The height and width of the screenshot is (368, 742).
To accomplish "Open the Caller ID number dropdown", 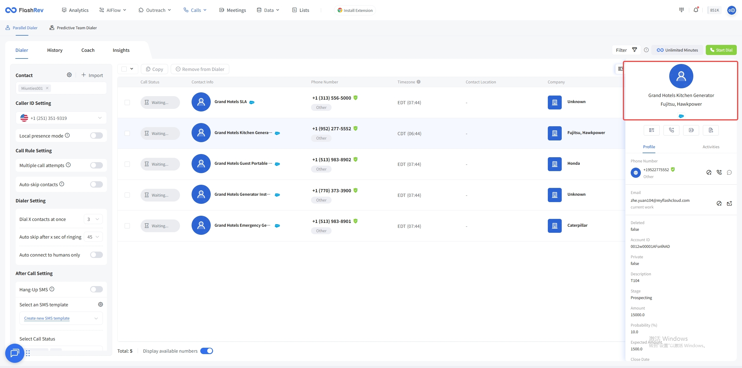I will coord(61,118).
